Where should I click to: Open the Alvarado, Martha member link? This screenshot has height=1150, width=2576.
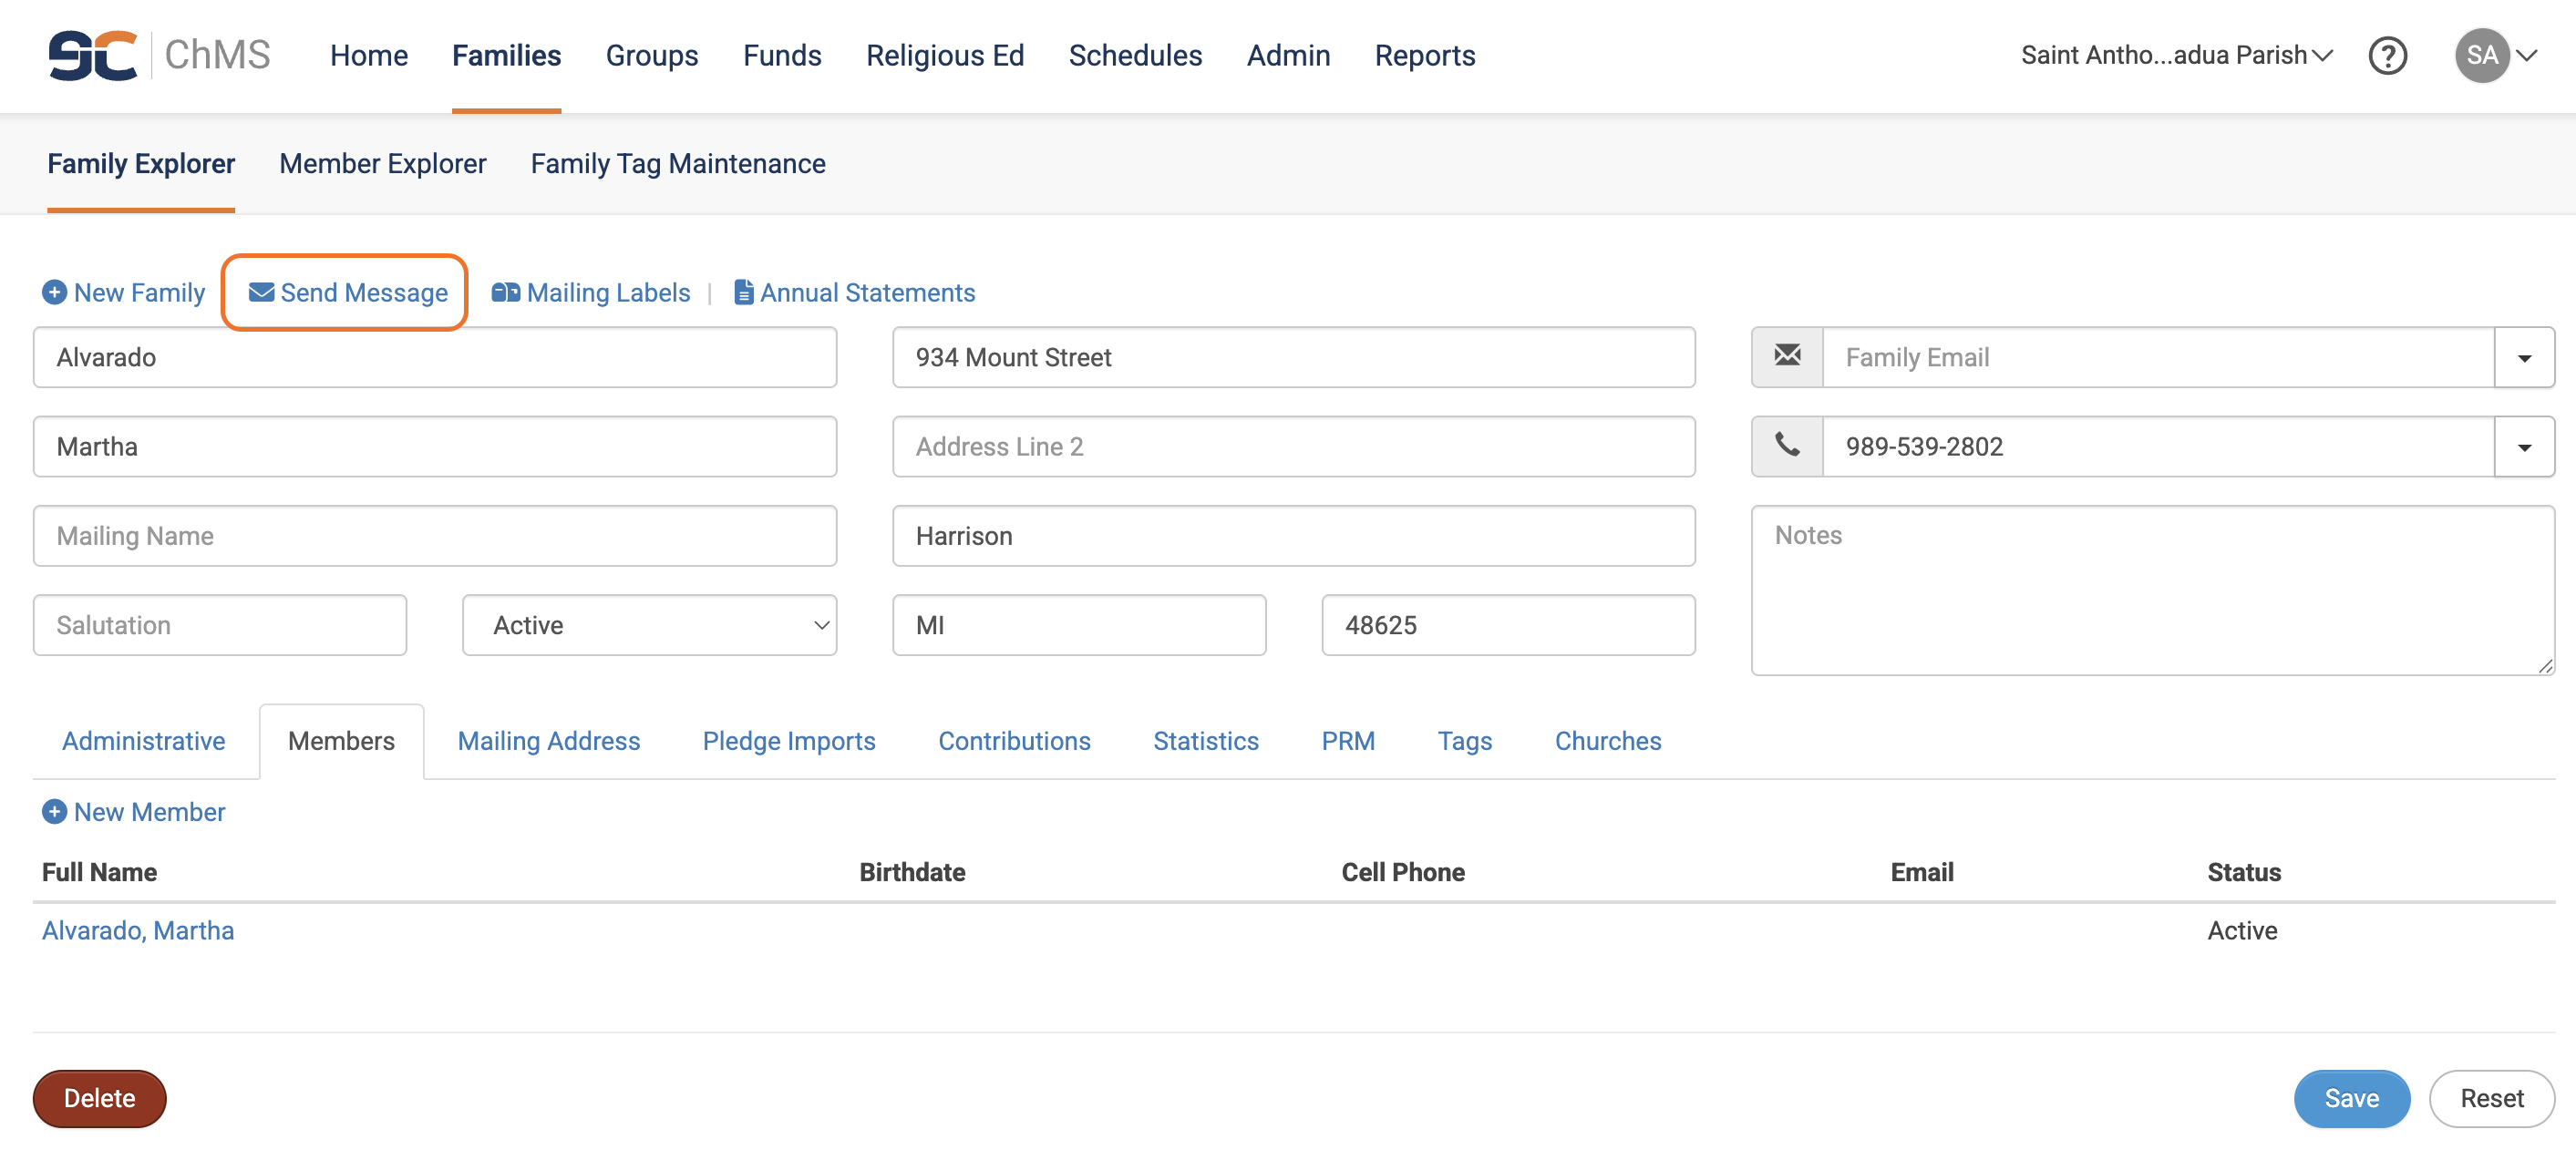138,930
